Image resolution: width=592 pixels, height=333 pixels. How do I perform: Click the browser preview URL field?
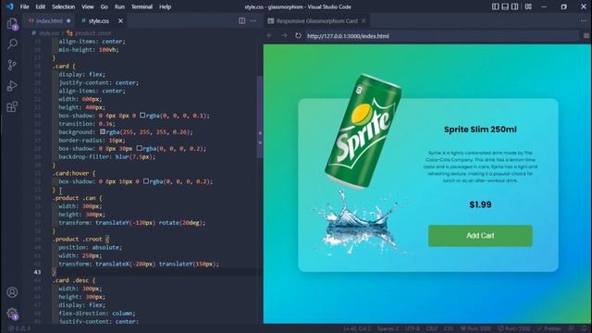[x=442, y=36]
